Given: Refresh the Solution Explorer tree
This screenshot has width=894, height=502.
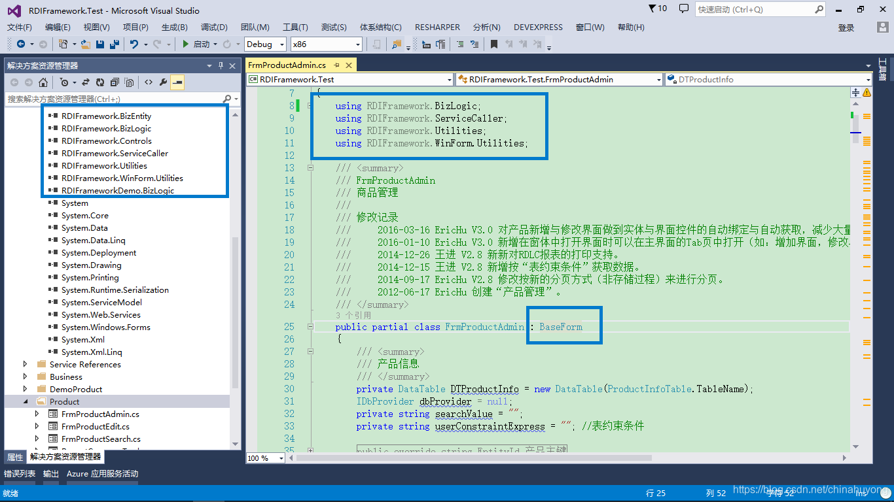Looking at the screenshot, I should (100, 82).
